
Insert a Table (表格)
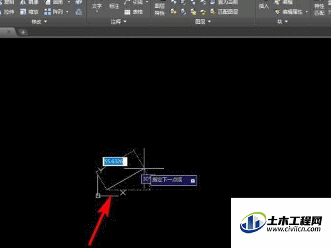coord(134,12)
